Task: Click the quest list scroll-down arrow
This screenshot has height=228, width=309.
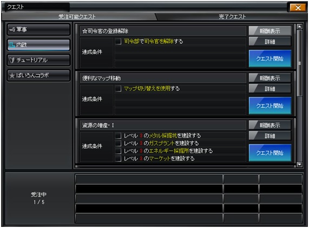Action: (300, 164)
